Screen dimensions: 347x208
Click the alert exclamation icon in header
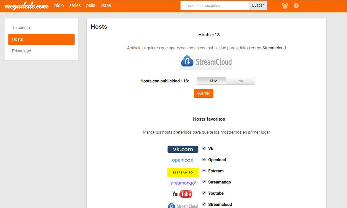(296, 6)
